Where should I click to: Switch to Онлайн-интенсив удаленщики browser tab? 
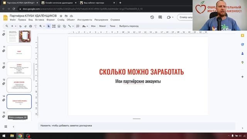tap(59, 3)
